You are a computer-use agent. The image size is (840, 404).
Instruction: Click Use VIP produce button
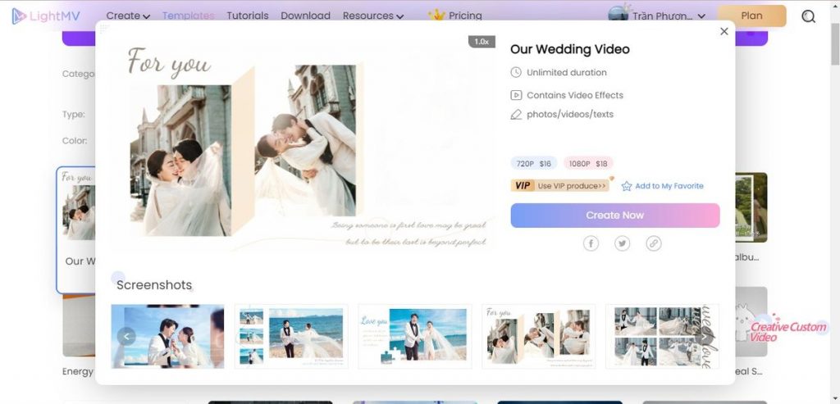(x=560, y=186)
